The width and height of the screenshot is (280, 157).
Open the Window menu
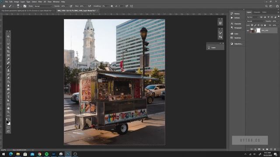56,2
